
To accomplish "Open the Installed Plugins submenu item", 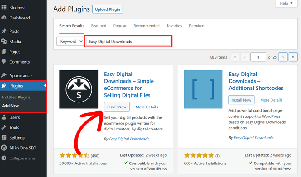I will [16, 97].
